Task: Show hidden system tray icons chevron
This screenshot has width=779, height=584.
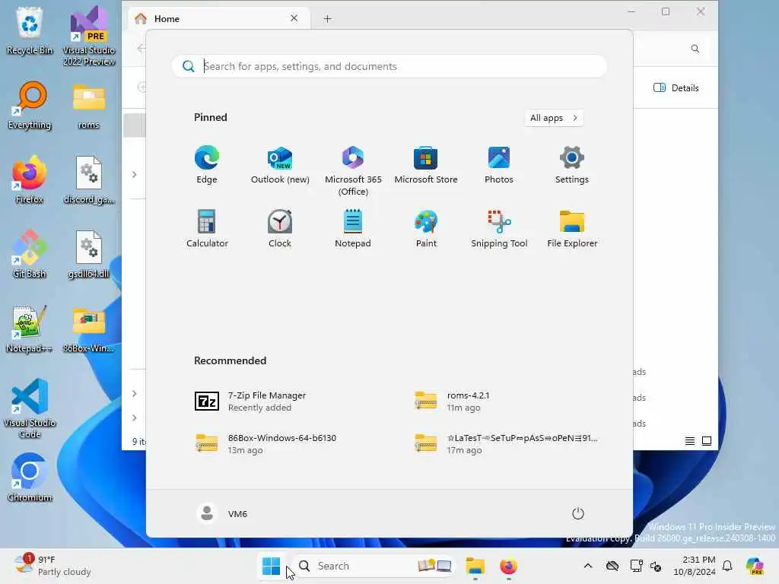Action: pyautogui.click(x=588, y=566)
